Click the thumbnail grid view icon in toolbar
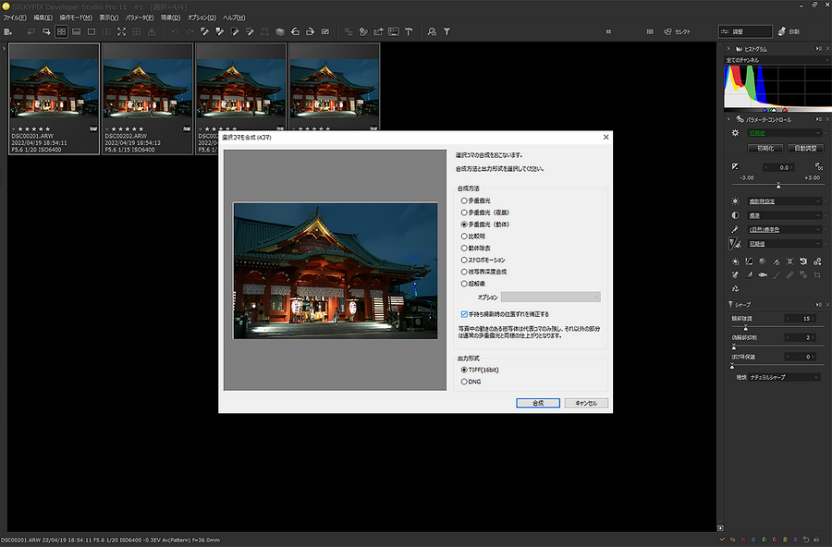 coord(61,31)
